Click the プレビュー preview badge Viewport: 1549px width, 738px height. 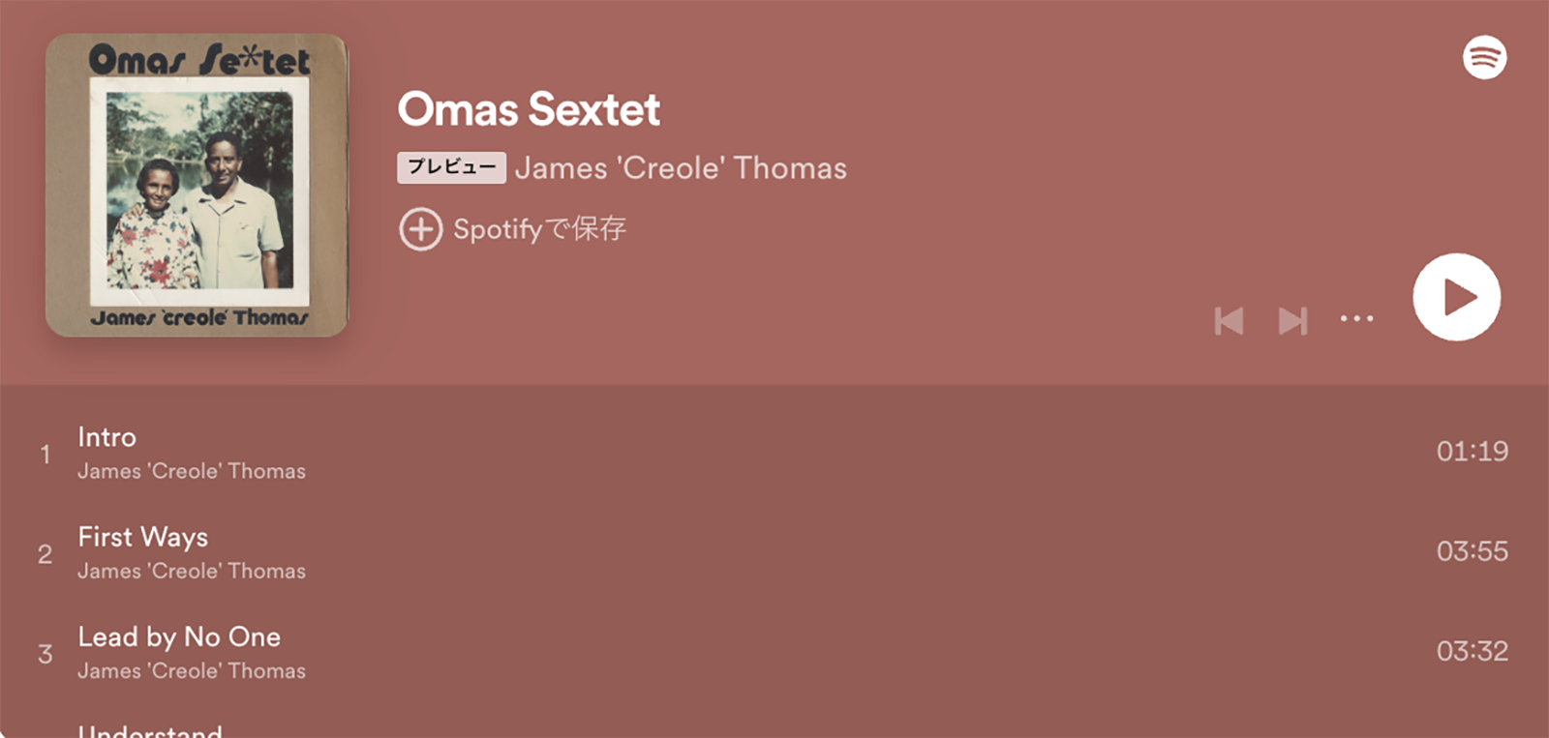tap(451, 167)
